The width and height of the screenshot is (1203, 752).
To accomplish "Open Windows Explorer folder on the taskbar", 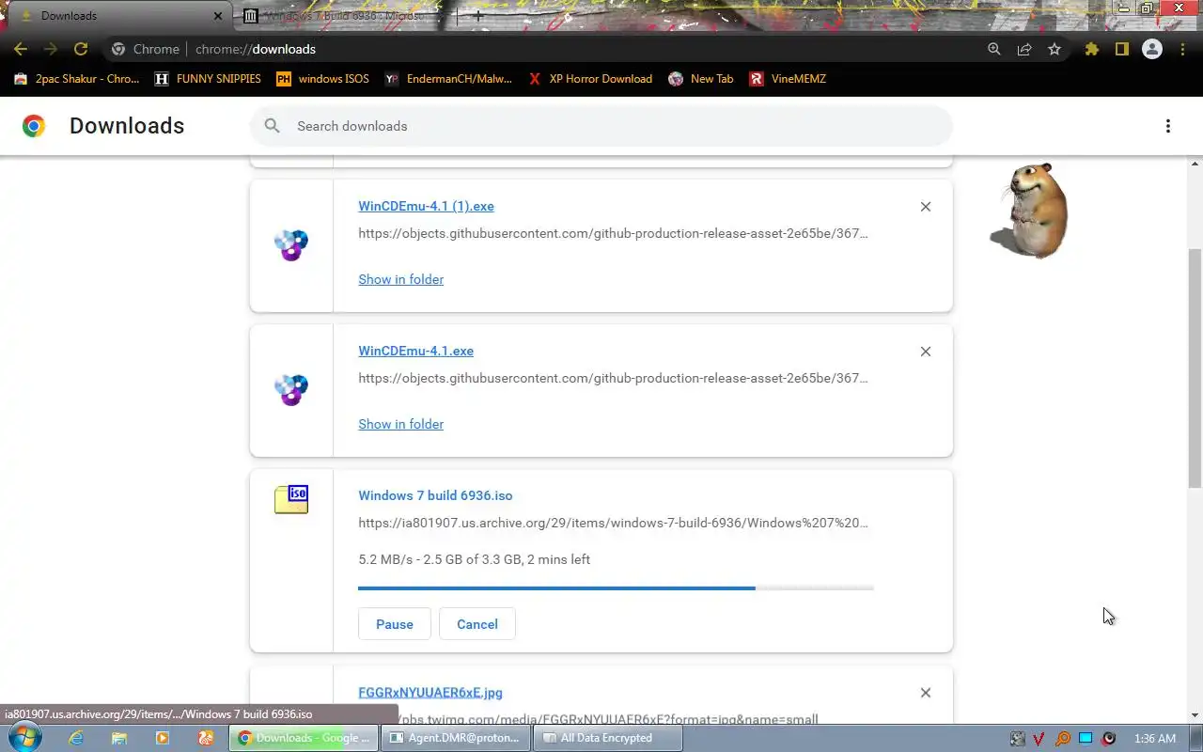I will click(119, 738).
